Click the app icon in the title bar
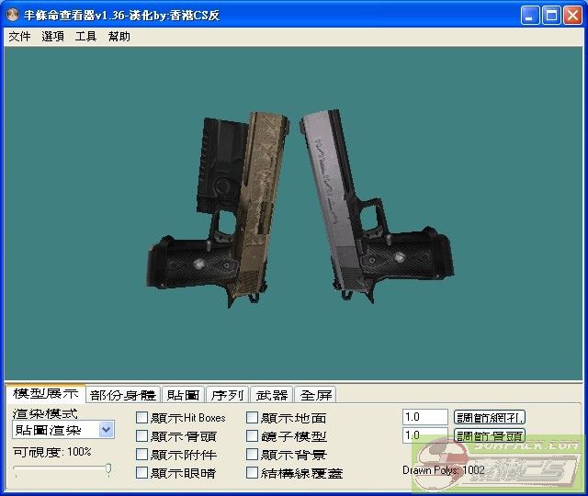Image resolution: width=588 pixels, height=496 pixels. coord(13,16)
